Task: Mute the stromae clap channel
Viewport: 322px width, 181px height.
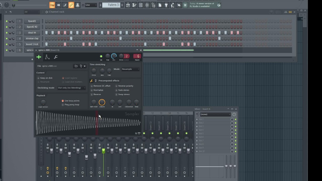Action: coord(7,38)
